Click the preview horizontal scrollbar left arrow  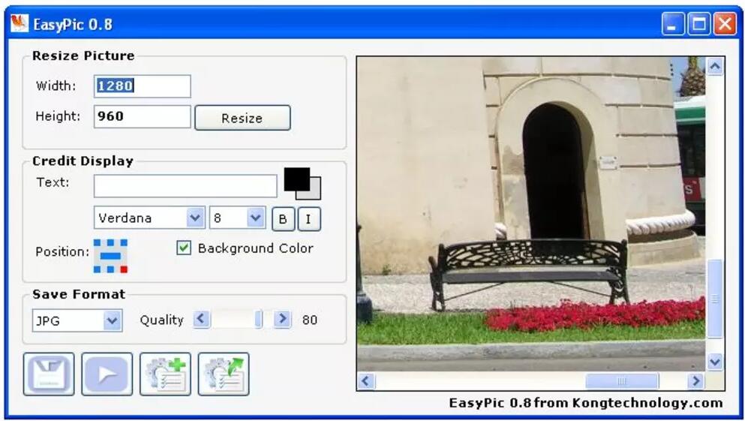pyautogui.click(x=366, y=380)
